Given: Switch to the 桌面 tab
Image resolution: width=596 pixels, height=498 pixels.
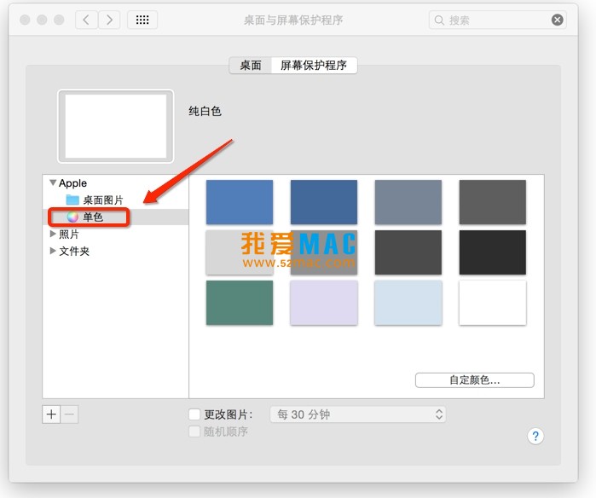Looking at the screenshot, I should point(251,66).
